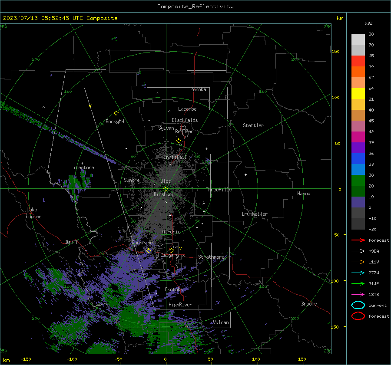Click the -150 tick on bottom axis
Viewport: 391px width, 365px height.
[26, 359]
